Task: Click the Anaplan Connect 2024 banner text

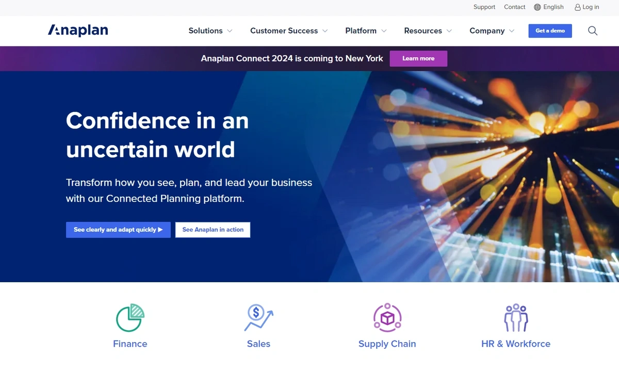Action: (x=292, y=58)
